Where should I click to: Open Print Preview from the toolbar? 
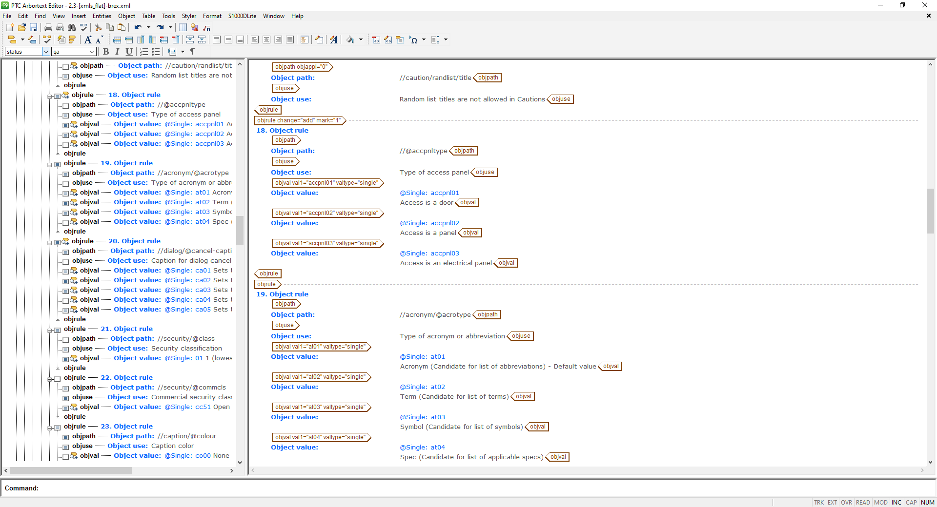(60, 28)
